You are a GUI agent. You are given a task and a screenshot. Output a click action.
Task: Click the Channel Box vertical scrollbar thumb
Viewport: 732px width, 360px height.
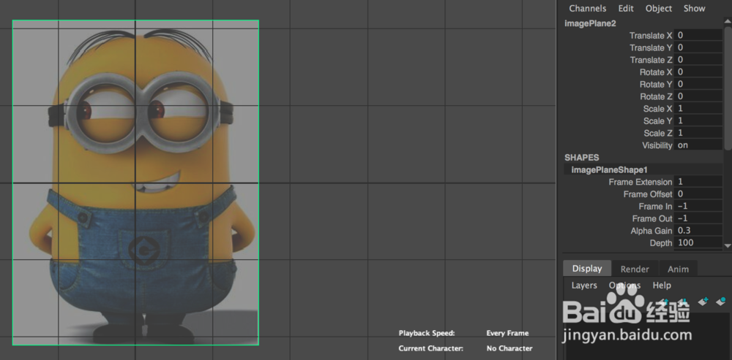pyautogui.click(x=728, y=88)
